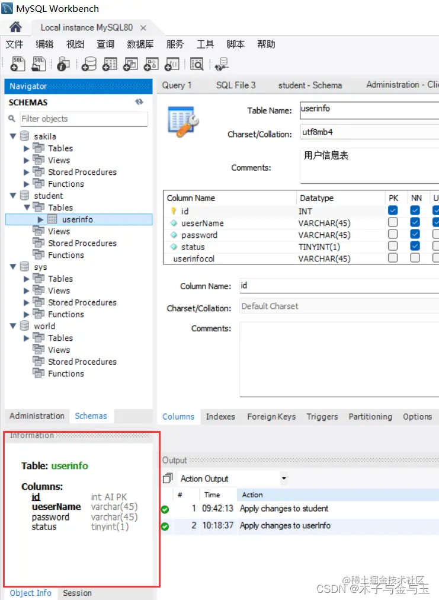Open the 数据库 menu
Screen dimensions: 439x600
point(140,44)
